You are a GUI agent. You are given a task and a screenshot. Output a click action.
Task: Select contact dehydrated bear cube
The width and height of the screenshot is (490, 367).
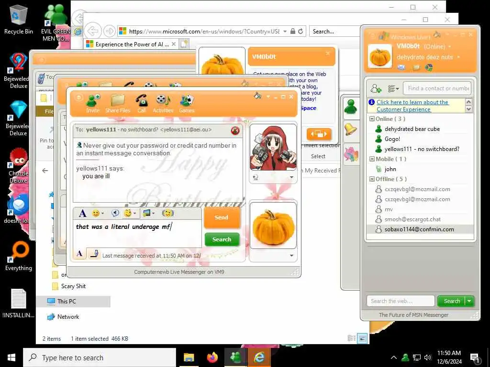pos(412,129)
